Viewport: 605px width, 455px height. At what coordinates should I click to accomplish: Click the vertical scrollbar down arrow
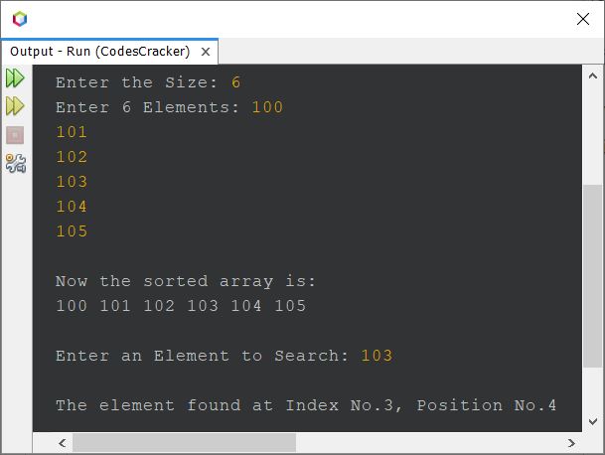[x=593, y=421]
